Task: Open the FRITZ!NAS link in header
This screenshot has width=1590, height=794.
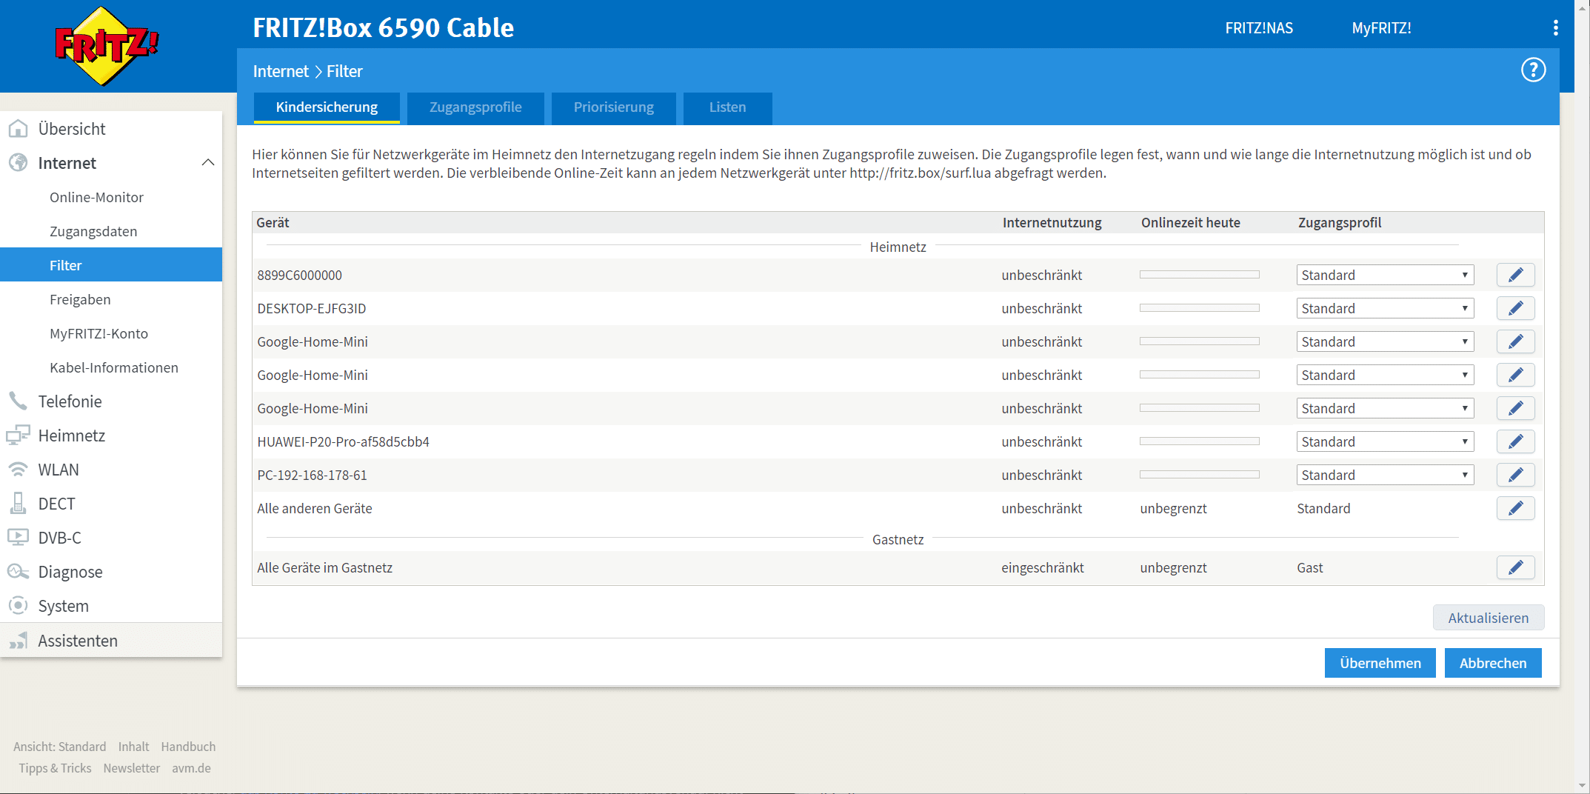Action: pyautogui.click(x=1258, y=28)
